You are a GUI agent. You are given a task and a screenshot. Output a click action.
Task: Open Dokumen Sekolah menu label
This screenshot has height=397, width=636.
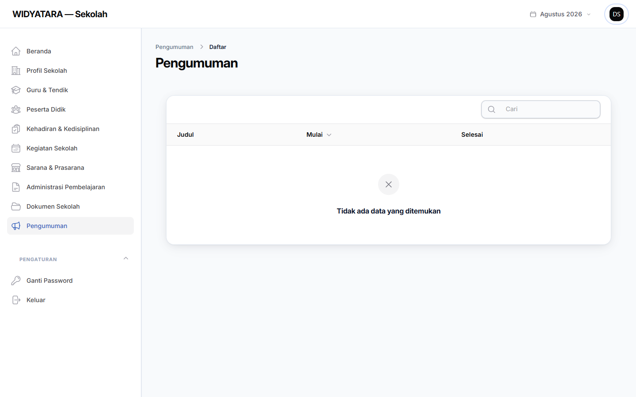click(53, 206)
